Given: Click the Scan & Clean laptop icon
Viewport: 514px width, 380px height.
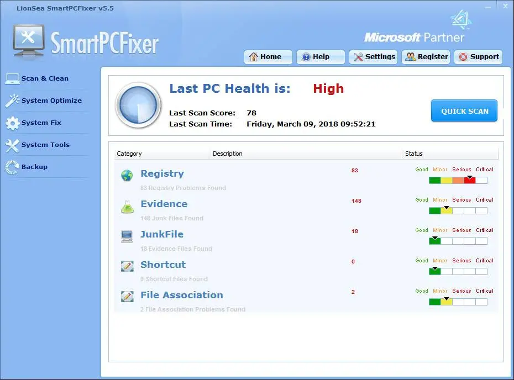Looking at the screenshot, I should (13, 78).
